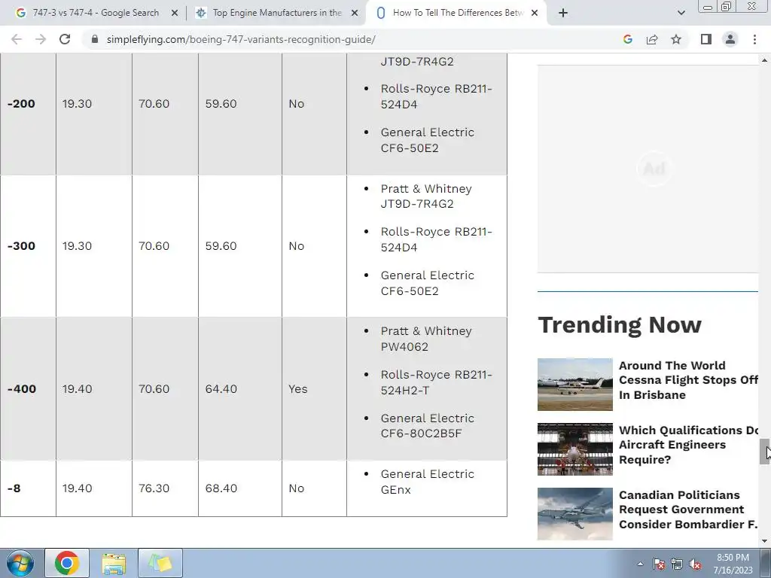Screen dimensions: 771x578
Task: Click the muted volume tray icon
Action: point(695,564)
